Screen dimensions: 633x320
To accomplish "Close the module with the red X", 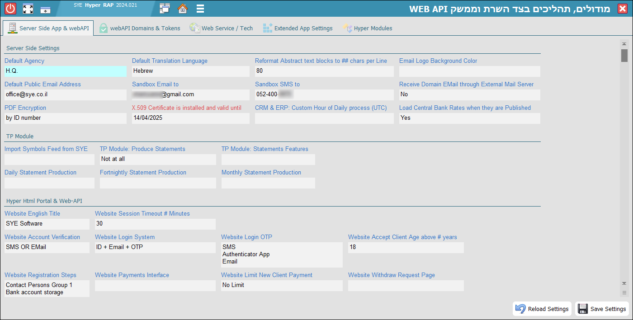I will click(x=622, y=9).
